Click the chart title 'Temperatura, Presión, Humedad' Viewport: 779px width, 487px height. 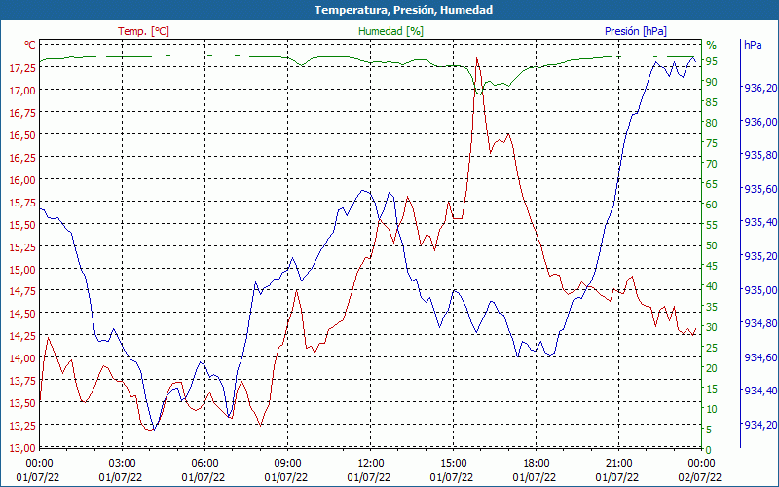coord(403,10)
